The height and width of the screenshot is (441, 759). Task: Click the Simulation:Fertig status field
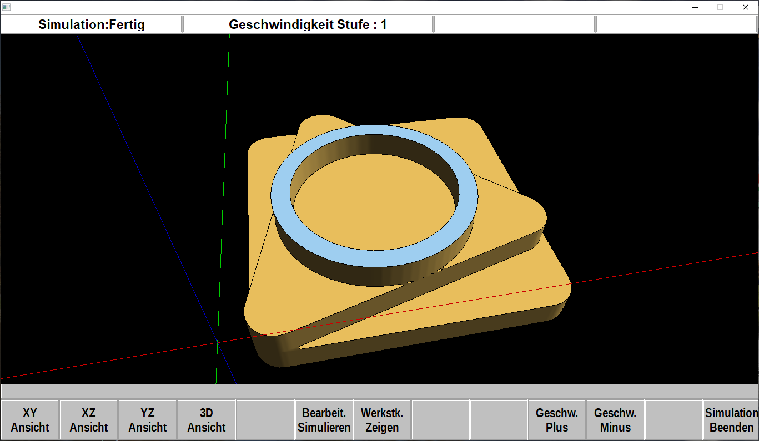92,24
